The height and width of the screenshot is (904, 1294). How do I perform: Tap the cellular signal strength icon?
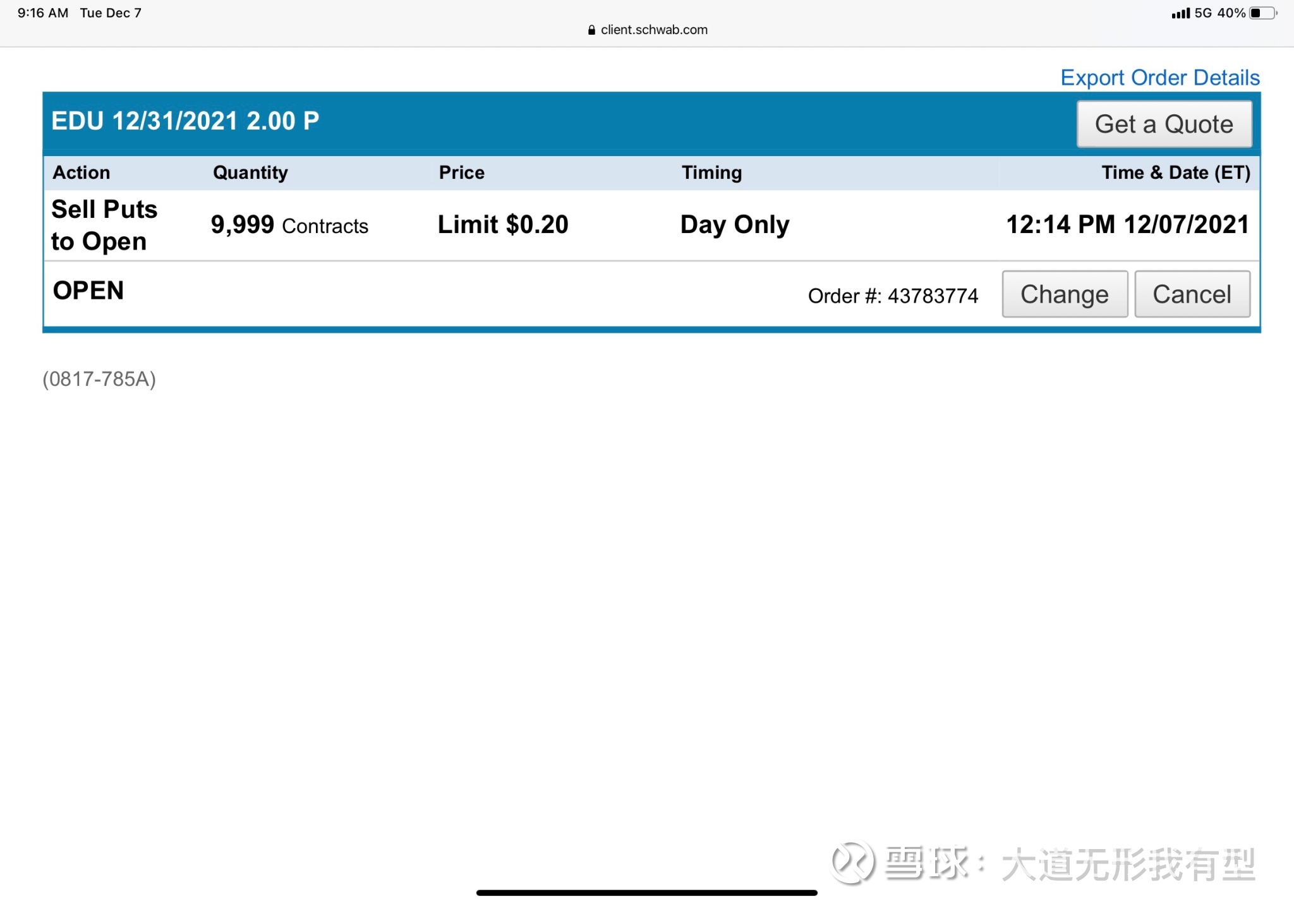pyautogui.click(x=1180, y=13)
